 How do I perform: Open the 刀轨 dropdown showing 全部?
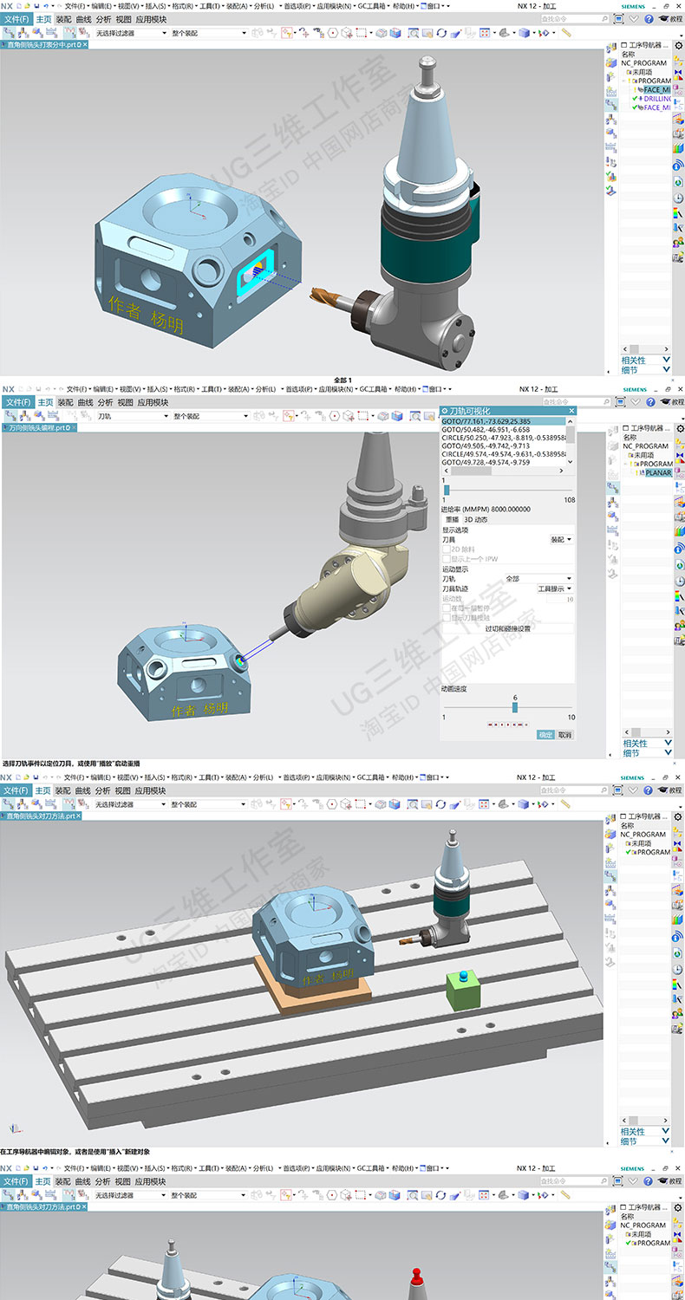538,579
